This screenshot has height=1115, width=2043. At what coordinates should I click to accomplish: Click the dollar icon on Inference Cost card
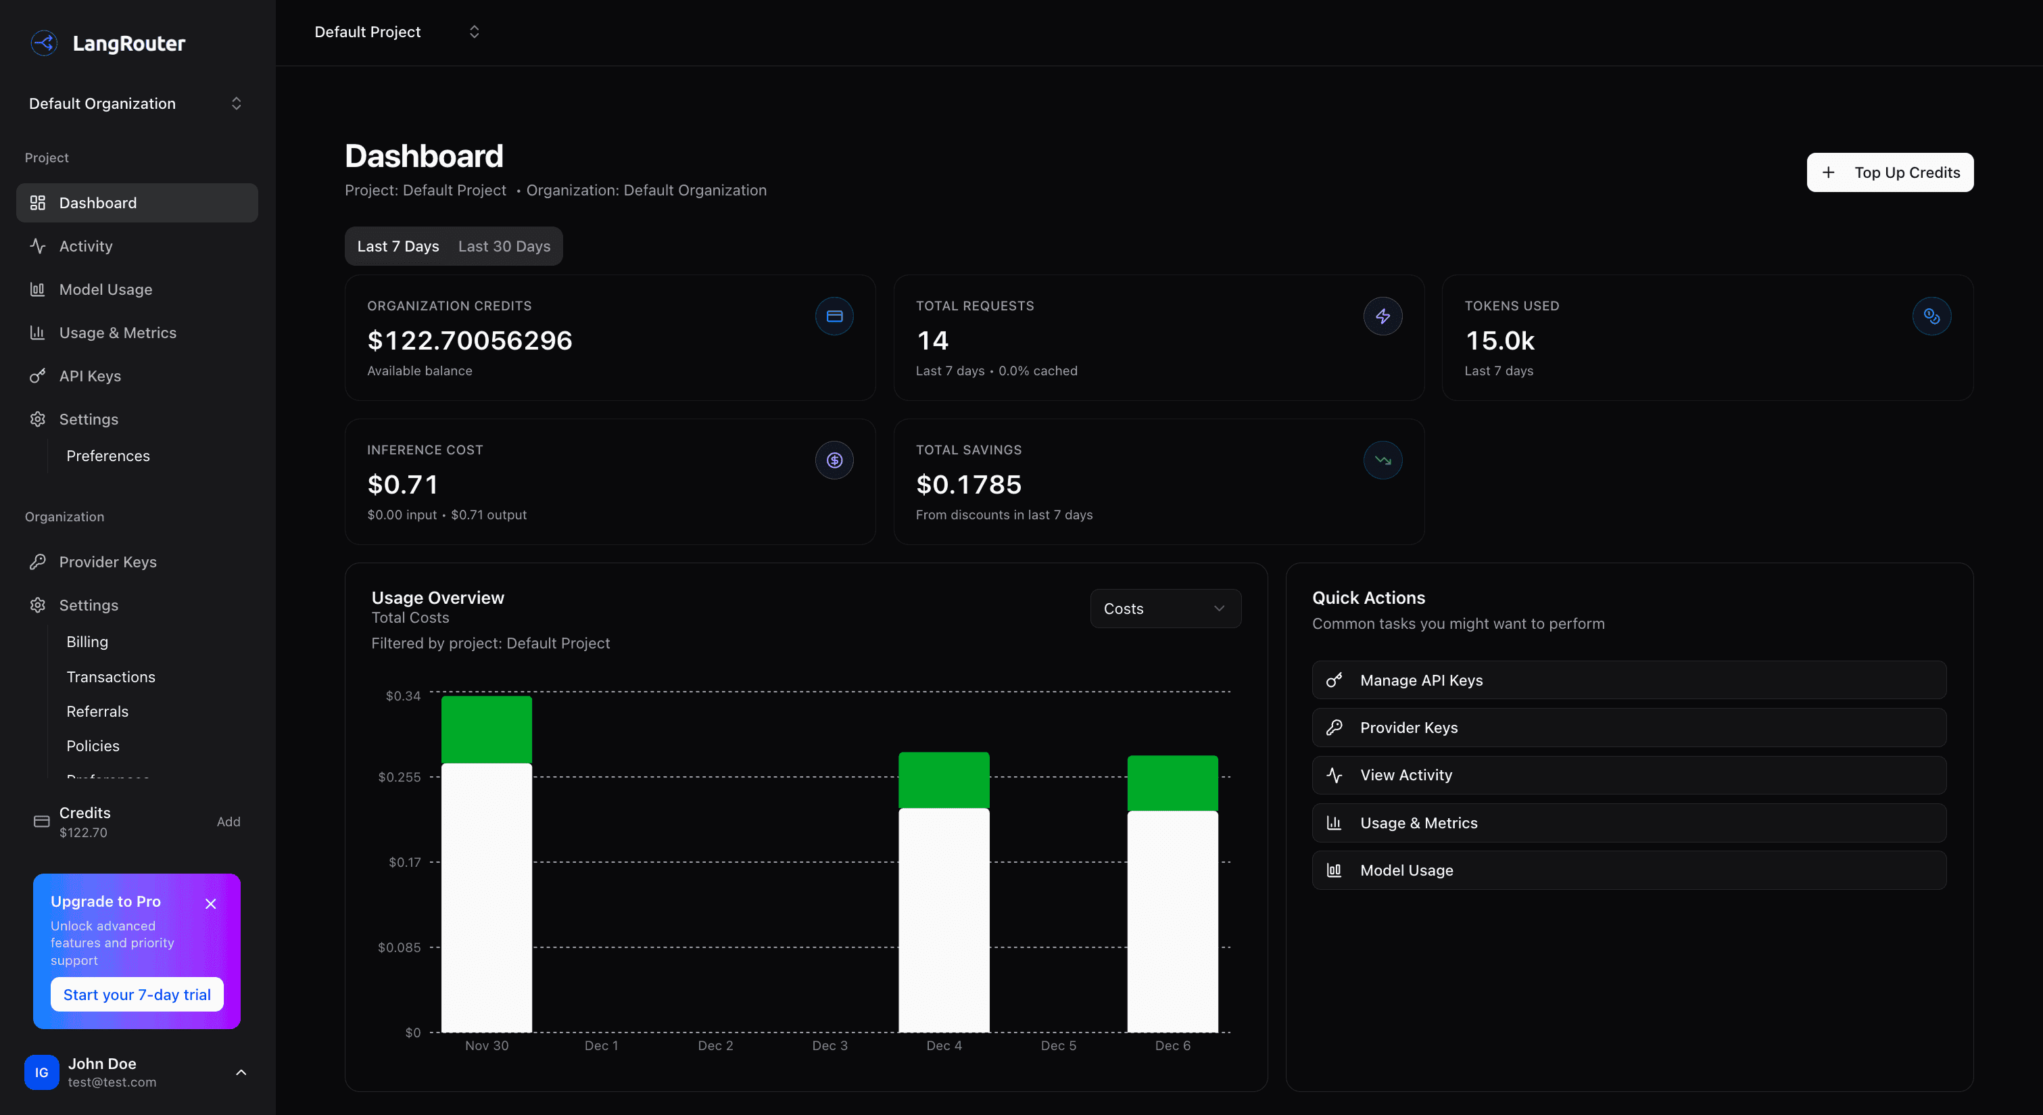click(834, 459)
